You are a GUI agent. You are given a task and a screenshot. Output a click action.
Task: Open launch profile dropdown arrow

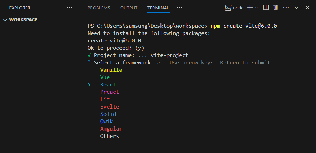[256, 8]
